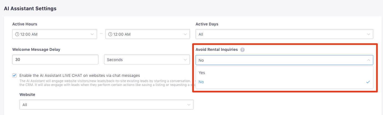
Task: Click the help icon beside Avoid Rental Inquiries
Action: [x=242, y=50]
